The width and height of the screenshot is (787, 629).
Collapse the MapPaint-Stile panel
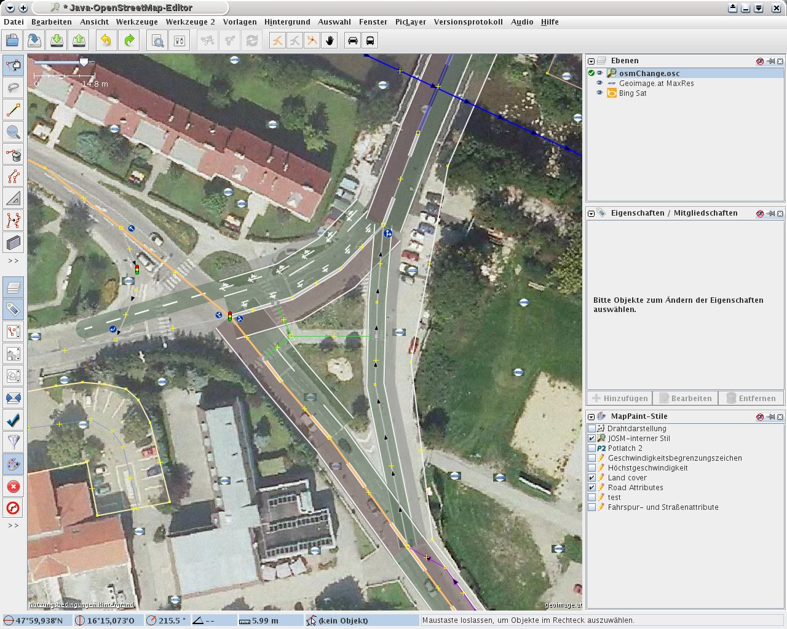[x=591, y=416]
